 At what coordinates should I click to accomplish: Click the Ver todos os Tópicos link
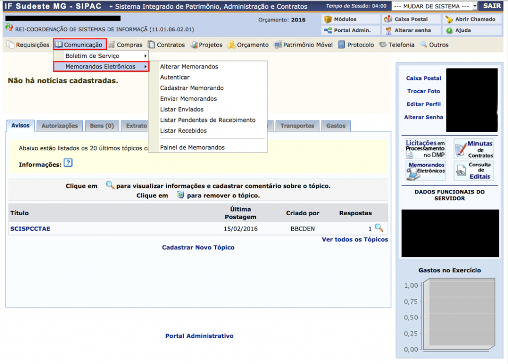355,240
